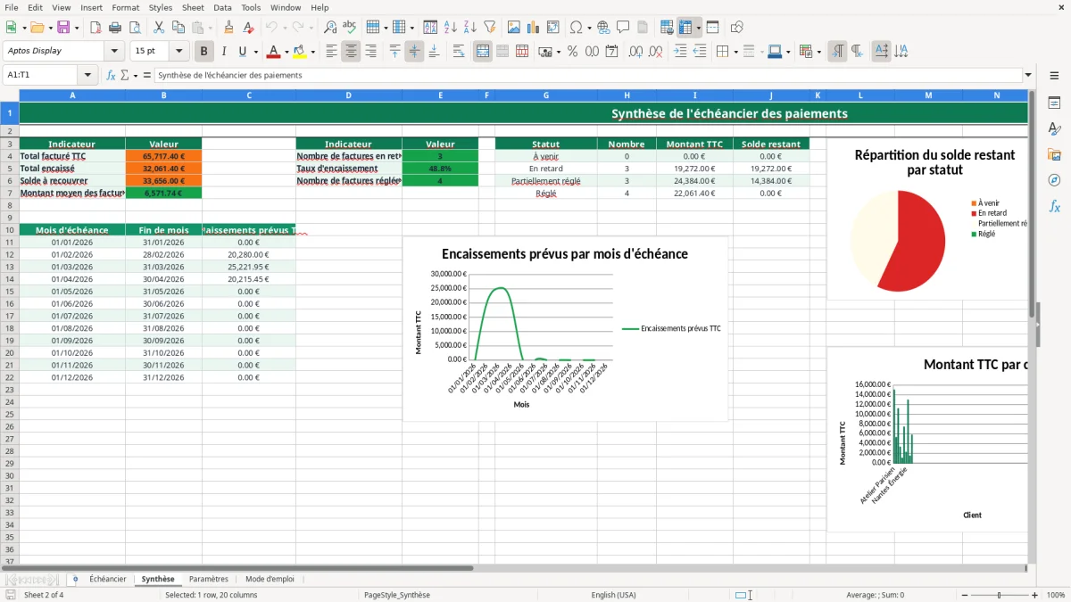Open the special character dropdown arrow

click(x=589, y=28)
